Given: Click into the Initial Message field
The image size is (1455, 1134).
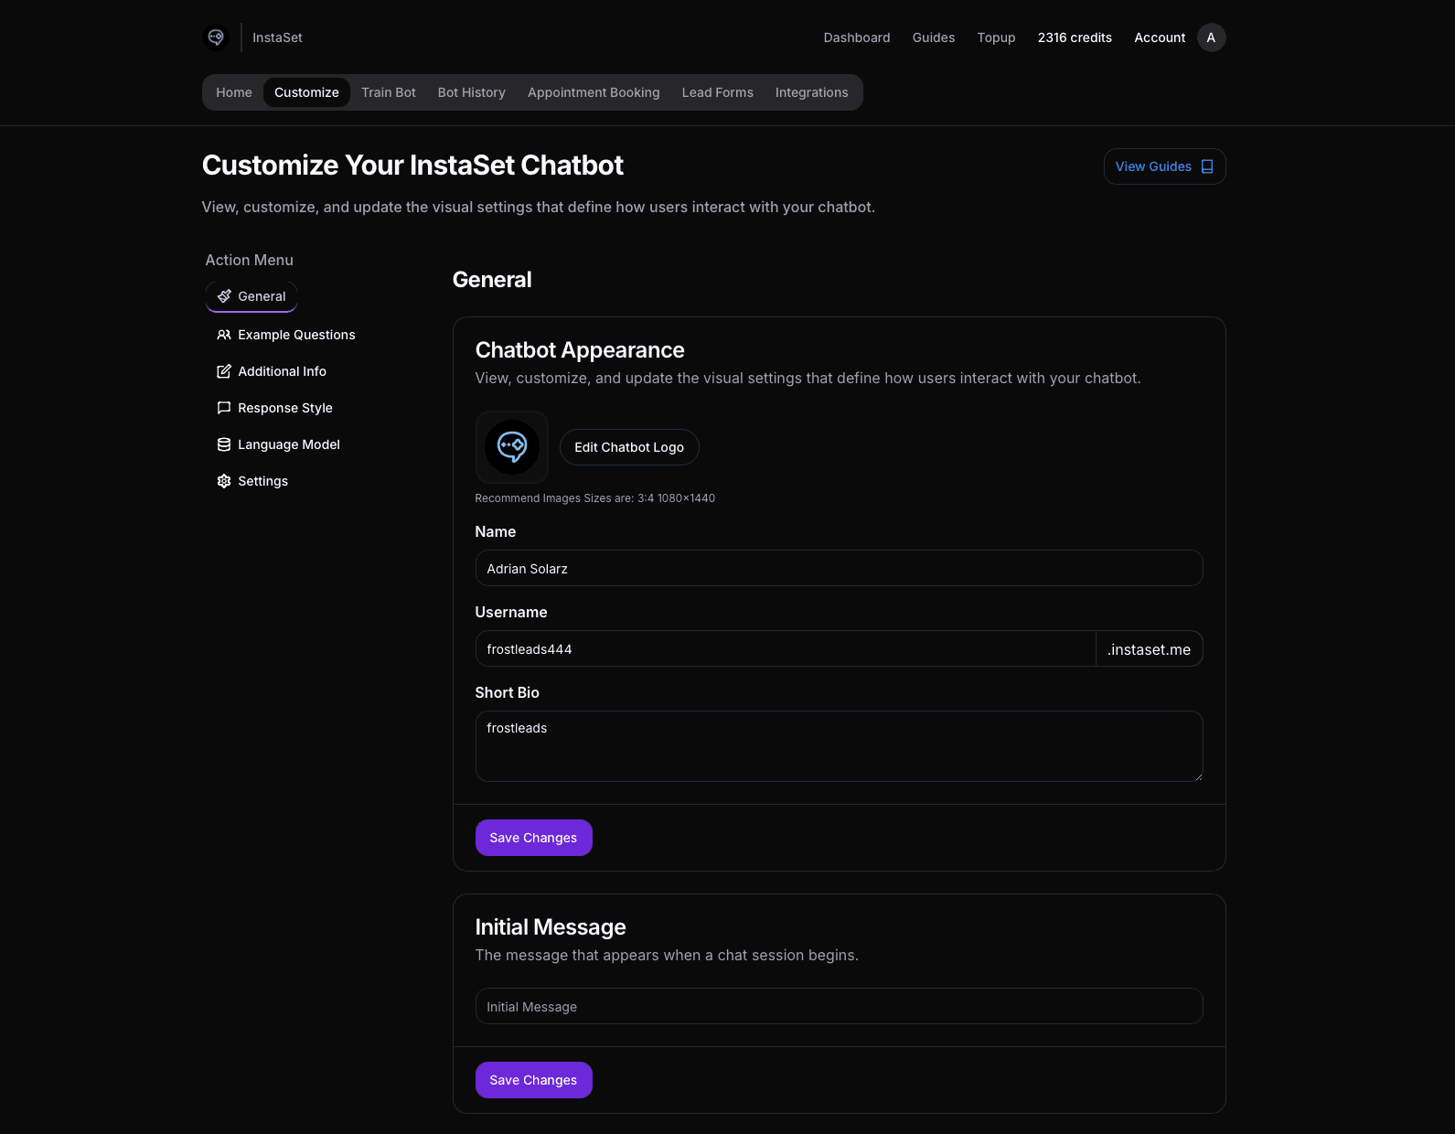Looking at the screenshot, I should point(840,1006).
